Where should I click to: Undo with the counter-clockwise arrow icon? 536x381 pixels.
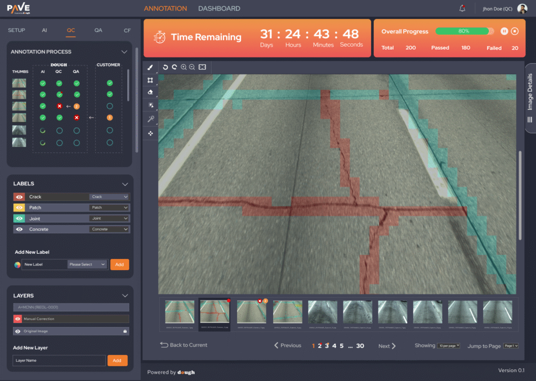[165, 67]
